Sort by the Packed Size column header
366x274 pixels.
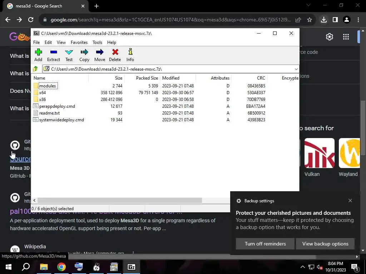tap(142, 78)
